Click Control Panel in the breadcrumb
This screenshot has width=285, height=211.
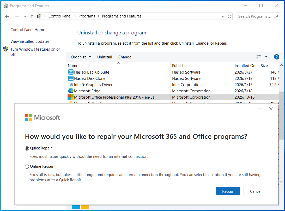click(60, 16)
